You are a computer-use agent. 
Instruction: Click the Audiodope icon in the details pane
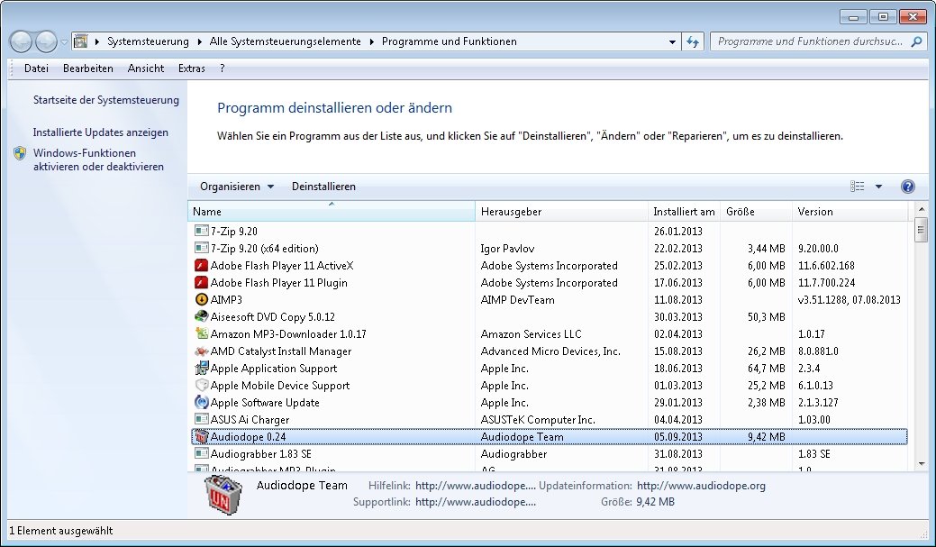pyautogui.click(x=223, y=494)
